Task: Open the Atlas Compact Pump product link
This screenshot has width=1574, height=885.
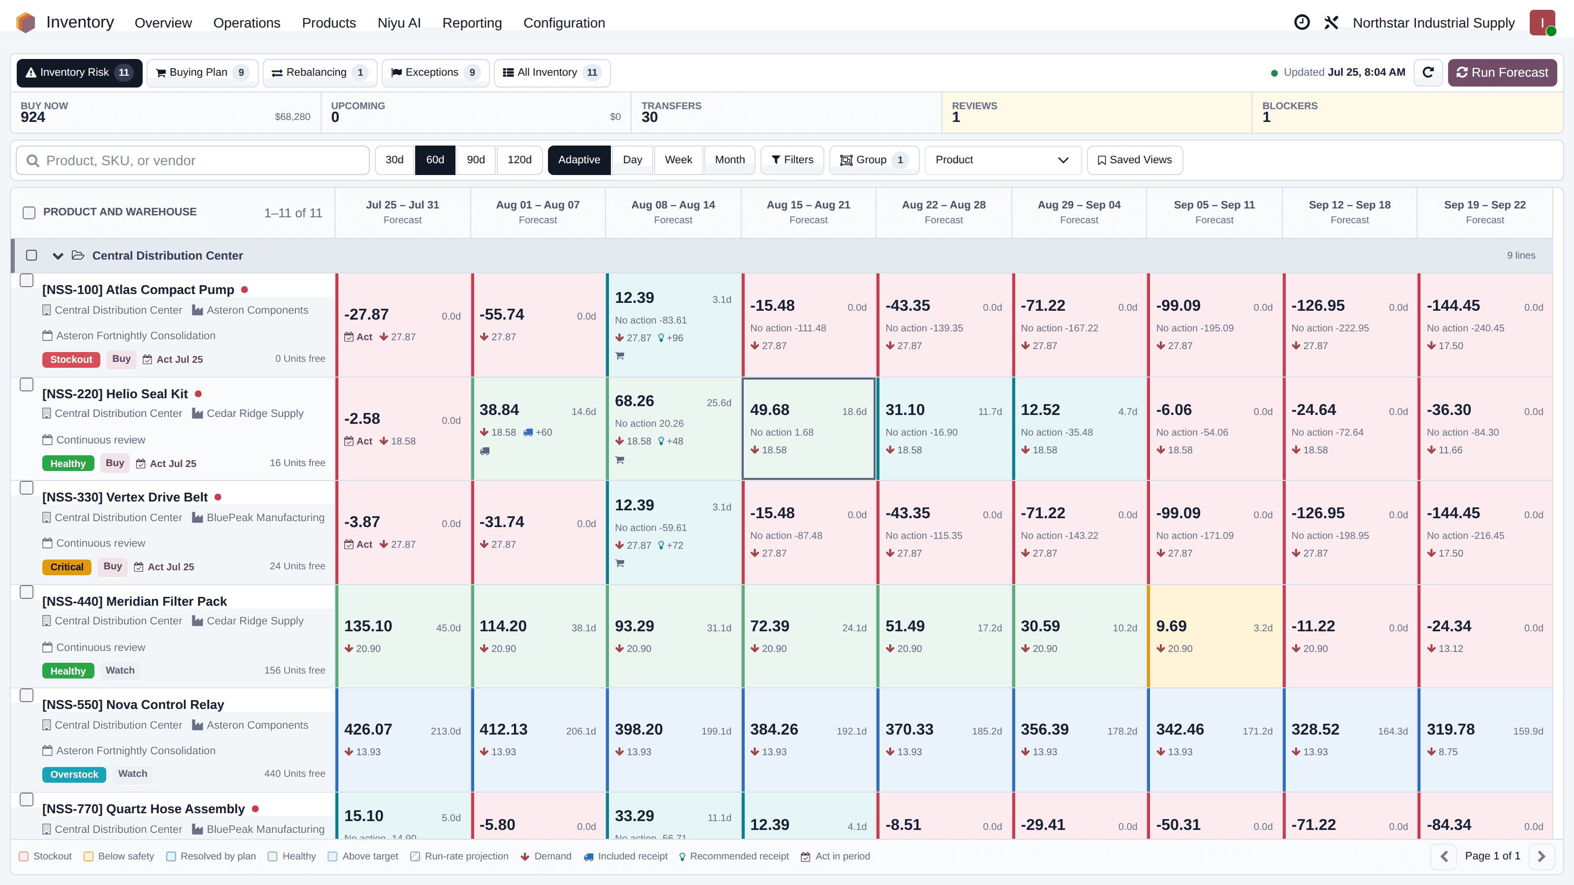Action: coord(138,290)
